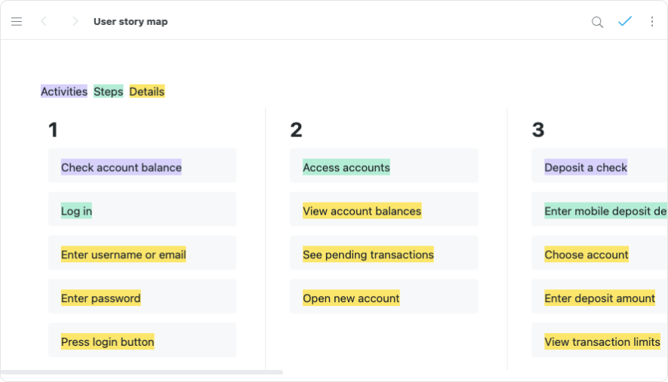Select the Check account balance card
Screen dimensions: 668x382
tap(142, 167)
